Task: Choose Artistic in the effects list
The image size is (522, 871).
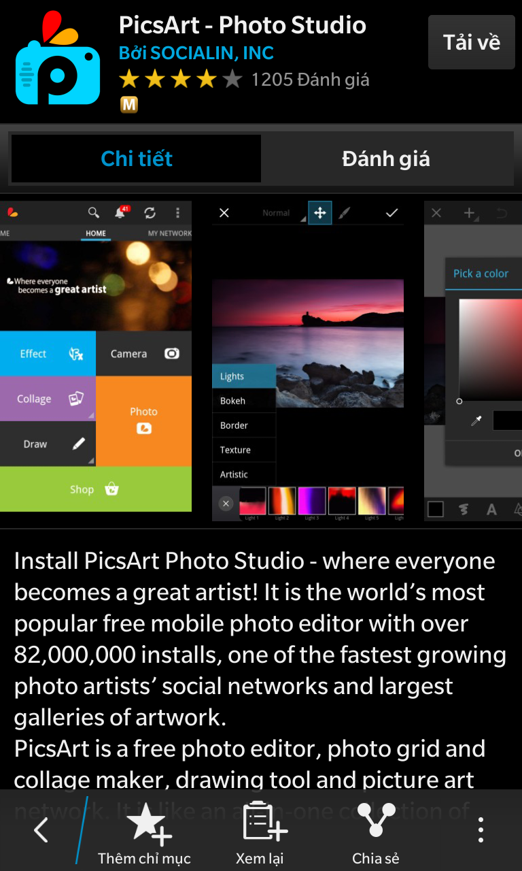Action: (244, 474)
